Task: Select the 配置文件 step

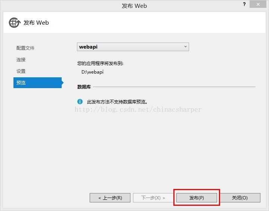Action: click(25, 48)
